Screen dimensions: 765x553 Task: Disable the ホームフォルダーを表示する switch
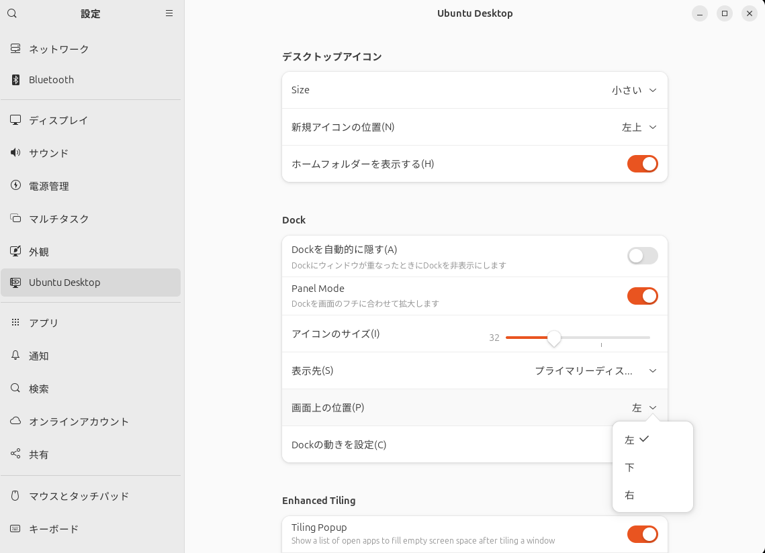point(642,164)
